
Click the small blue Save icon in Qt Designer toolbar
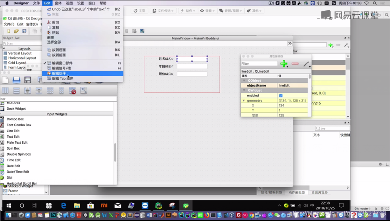[x=24, y=31]
